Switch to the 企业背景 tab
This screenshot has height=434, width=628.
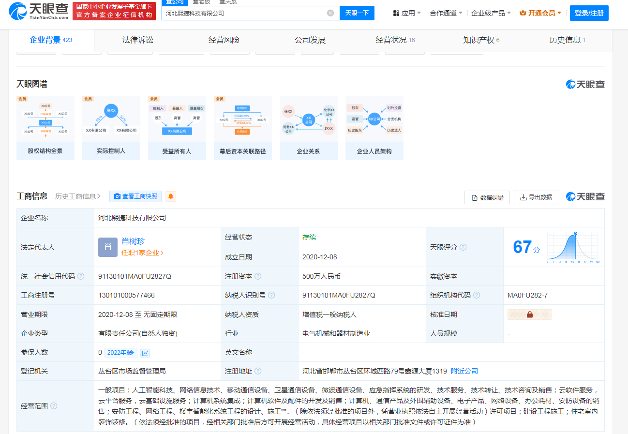[x=51, y=40]
